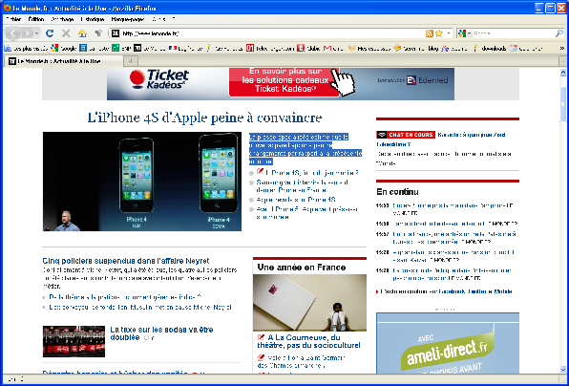Show more bookmarks with the double-chevron
The image size is (569, 386).
(x=562, y=48)
